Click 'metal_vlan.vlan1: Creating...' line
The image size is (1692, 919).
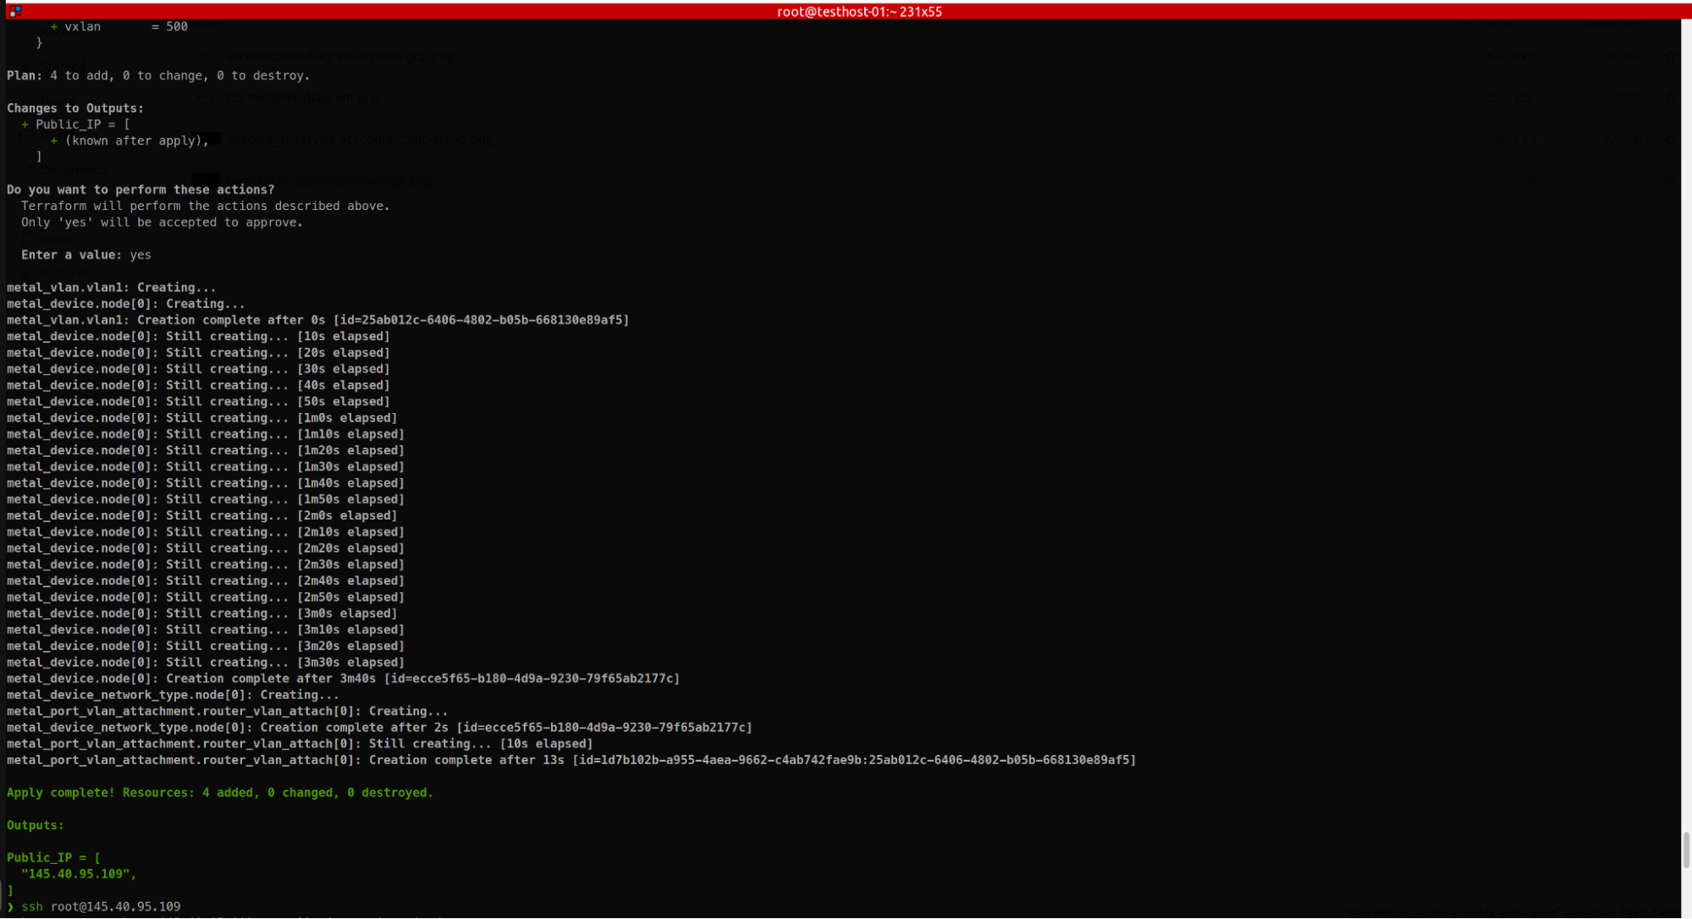(111, 288)
